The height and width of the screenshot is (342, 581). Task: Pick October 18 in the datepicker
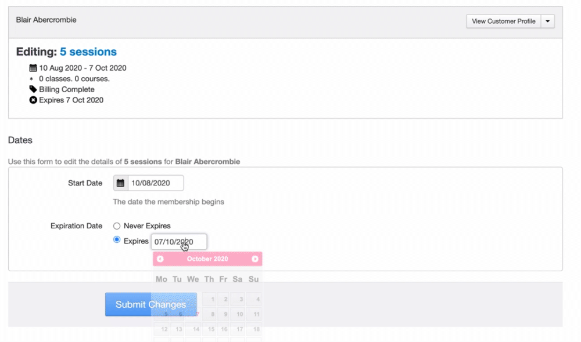point(253,329)
